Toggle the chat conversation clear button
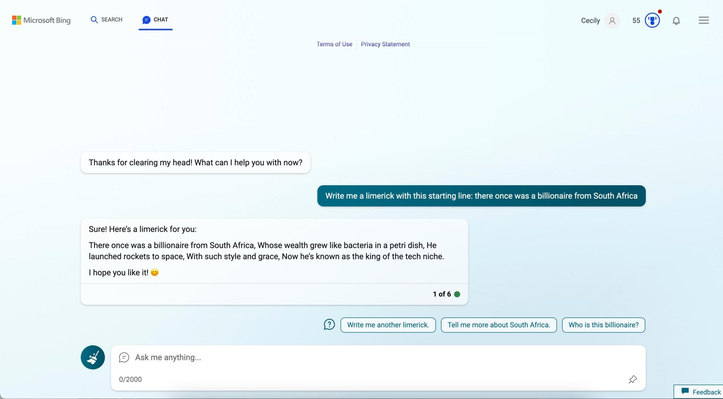 pos(92,357)
